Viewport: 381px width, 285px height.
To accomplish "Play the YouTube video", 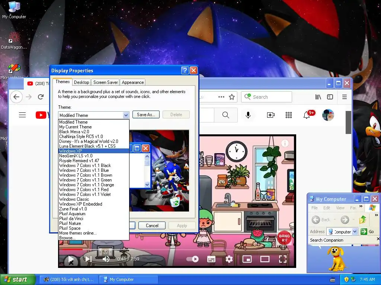I will [x=71, y=259].
